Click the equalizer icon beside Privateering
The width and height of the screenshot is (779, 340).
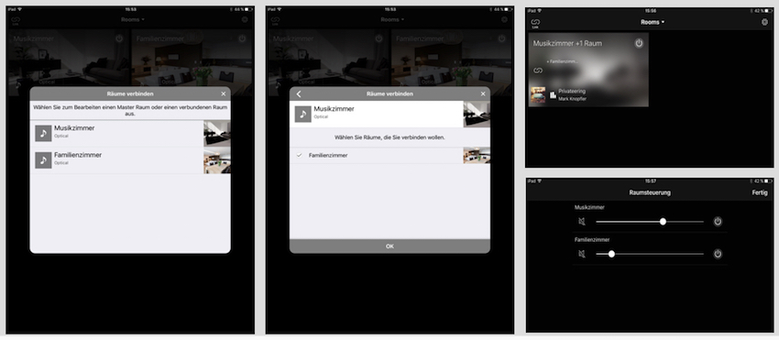point(553,95)
